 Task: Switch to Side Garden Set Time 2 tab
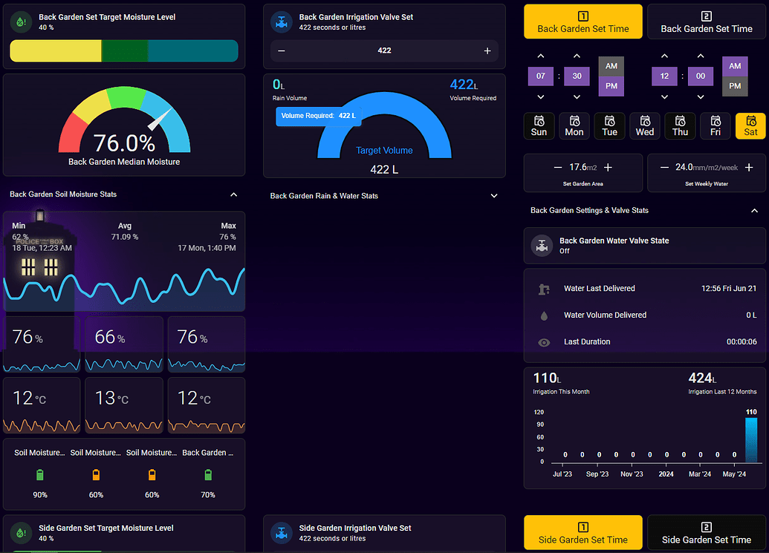(x=707, y=532)
